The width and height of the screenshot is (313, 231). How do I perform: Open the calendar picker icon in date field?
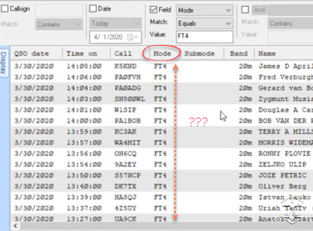[x=130, y=37]
